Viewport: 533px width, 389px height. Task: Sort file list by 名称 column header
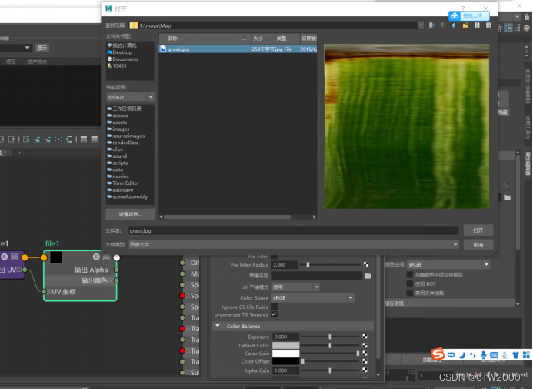pyautogui.click(x=205, y=39)
